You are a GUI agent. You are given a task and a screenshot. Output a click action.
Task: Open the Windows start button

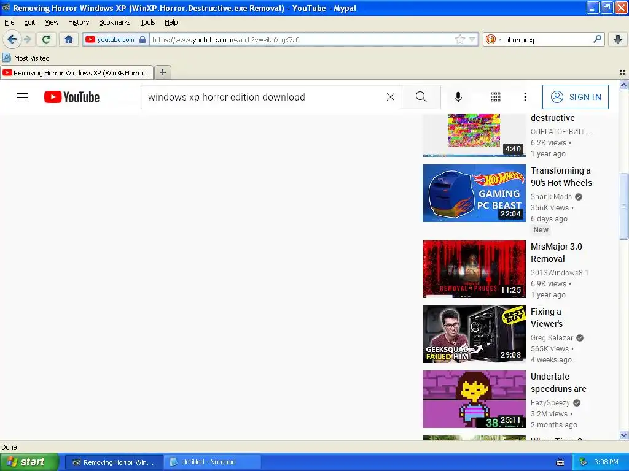[x=29, y=462]
